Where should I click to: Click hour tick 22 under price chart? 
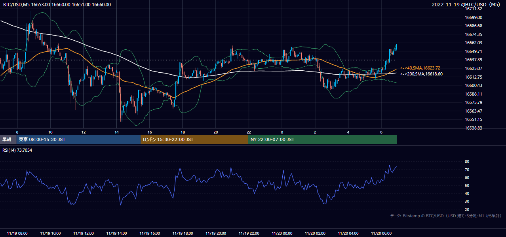249,132
